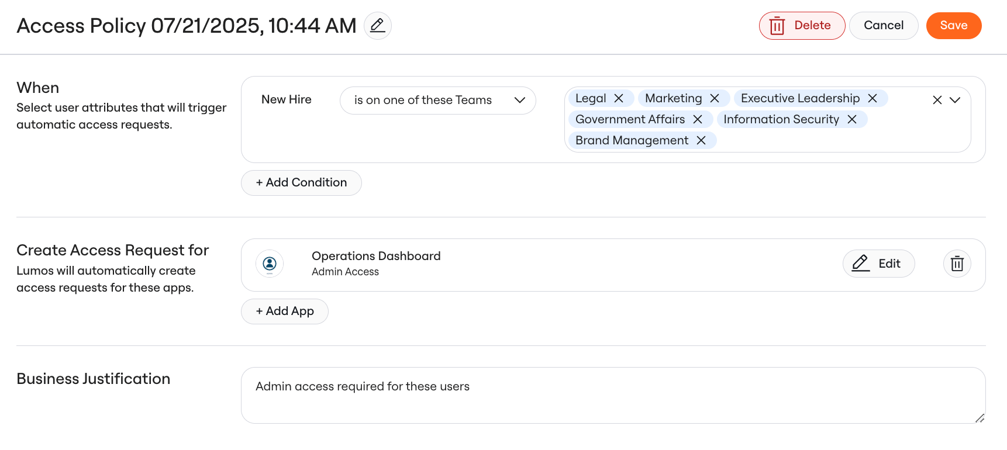Edit the Operations Dashboard access
Screen dimensions: 1007x450
pyautogui.click(x=878, y=264)
